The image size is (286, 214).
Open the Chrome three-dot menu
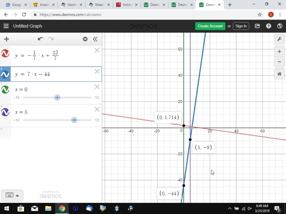click(x=280, y=15)
